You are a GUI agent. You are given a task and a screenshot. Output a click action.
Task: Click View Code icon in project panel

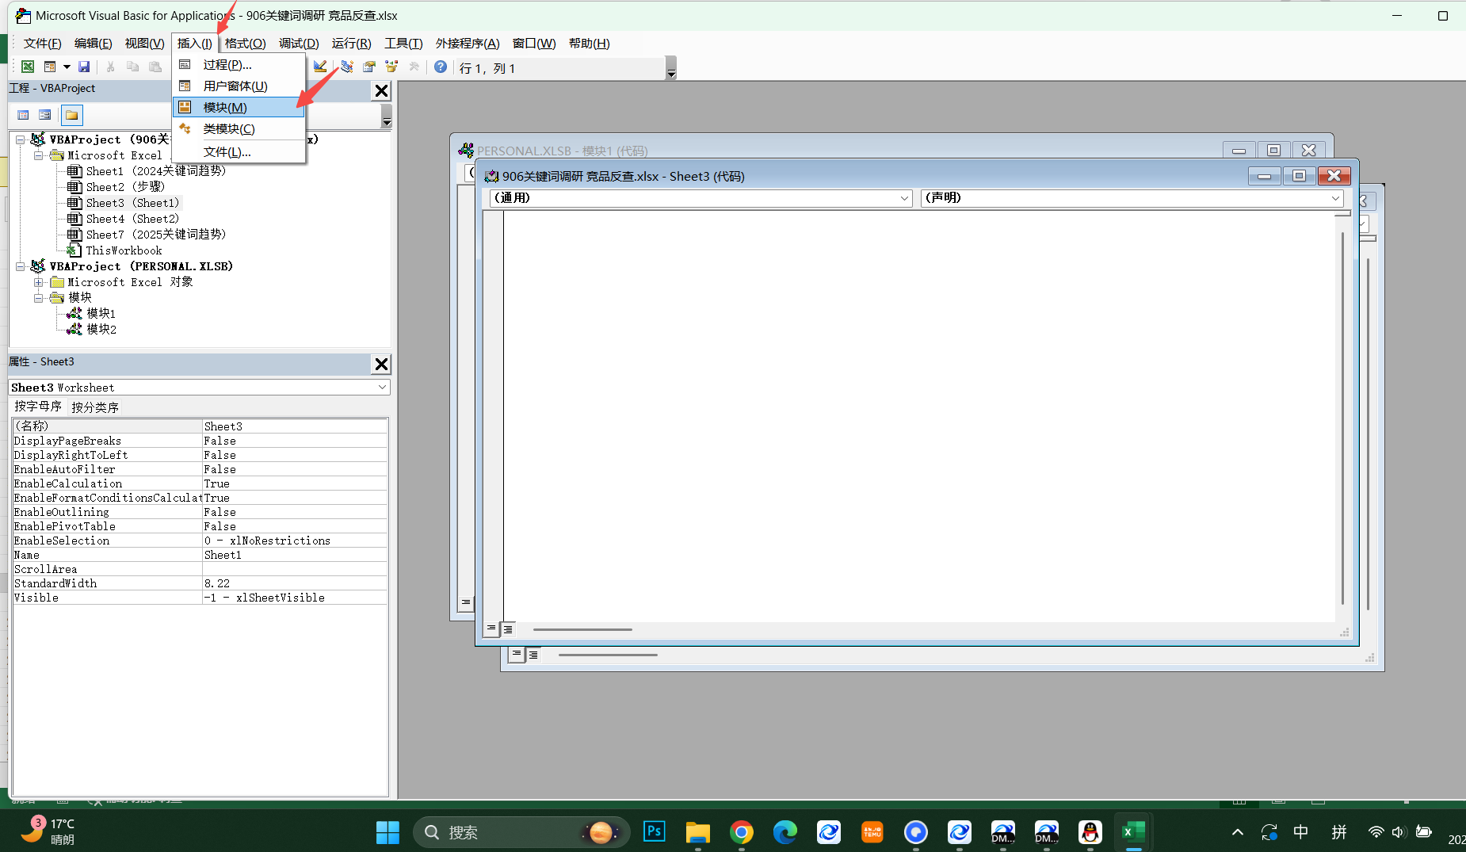[x=23, y=116]
